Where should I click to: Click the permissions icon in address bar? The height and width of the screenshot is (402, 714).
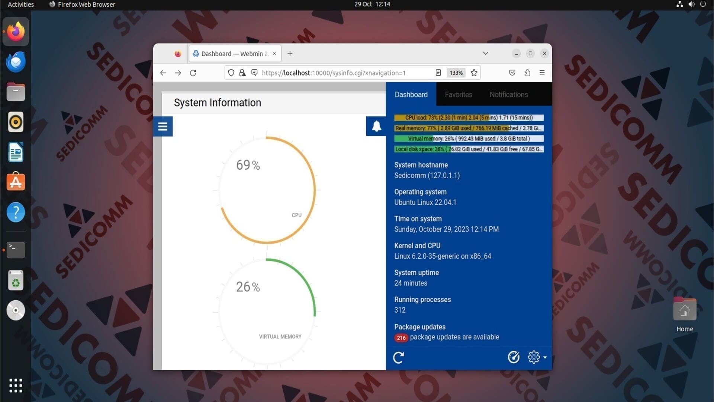254,73
